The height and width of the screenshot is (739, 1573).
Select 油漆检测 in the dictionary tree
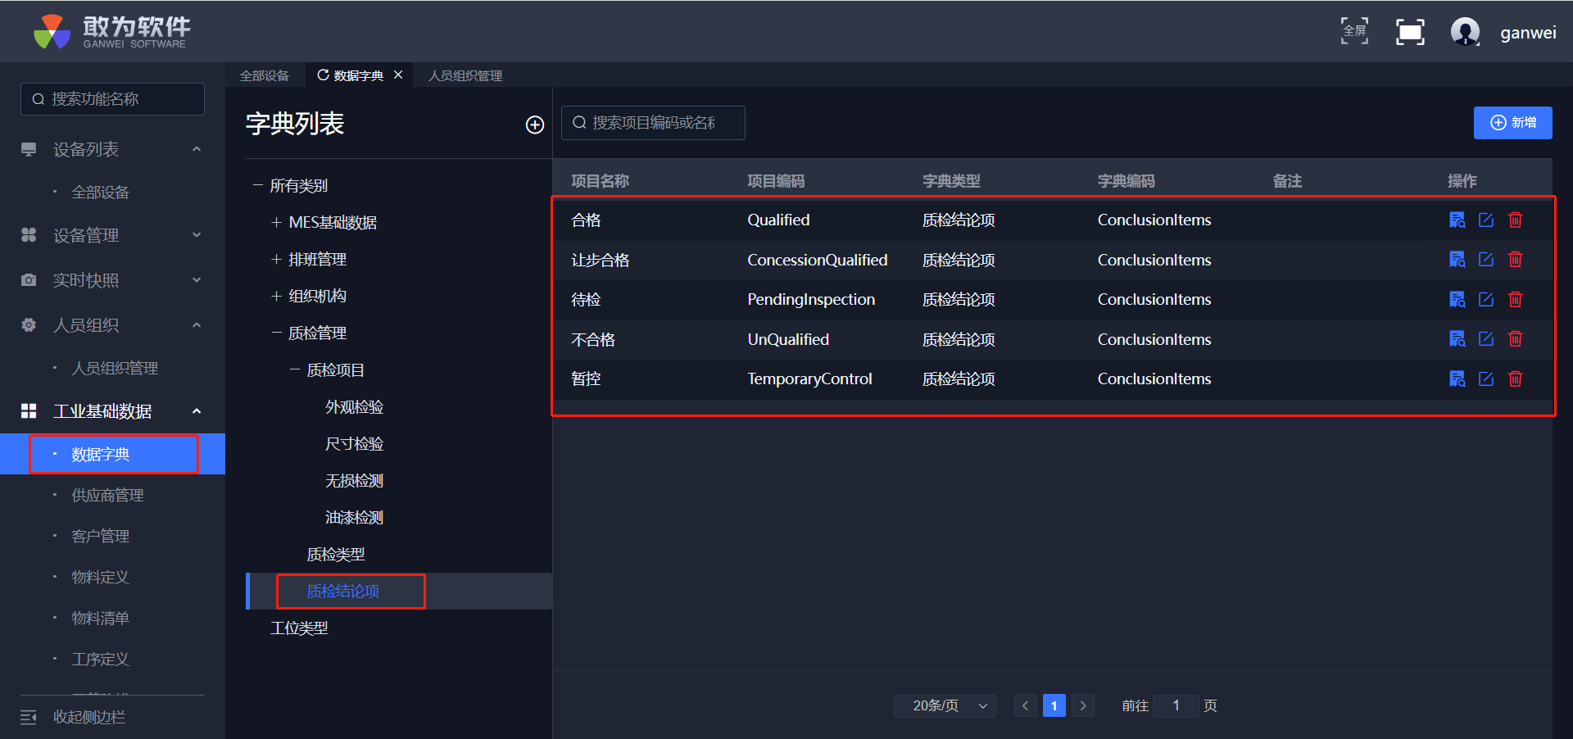click(x=354, y=518)
